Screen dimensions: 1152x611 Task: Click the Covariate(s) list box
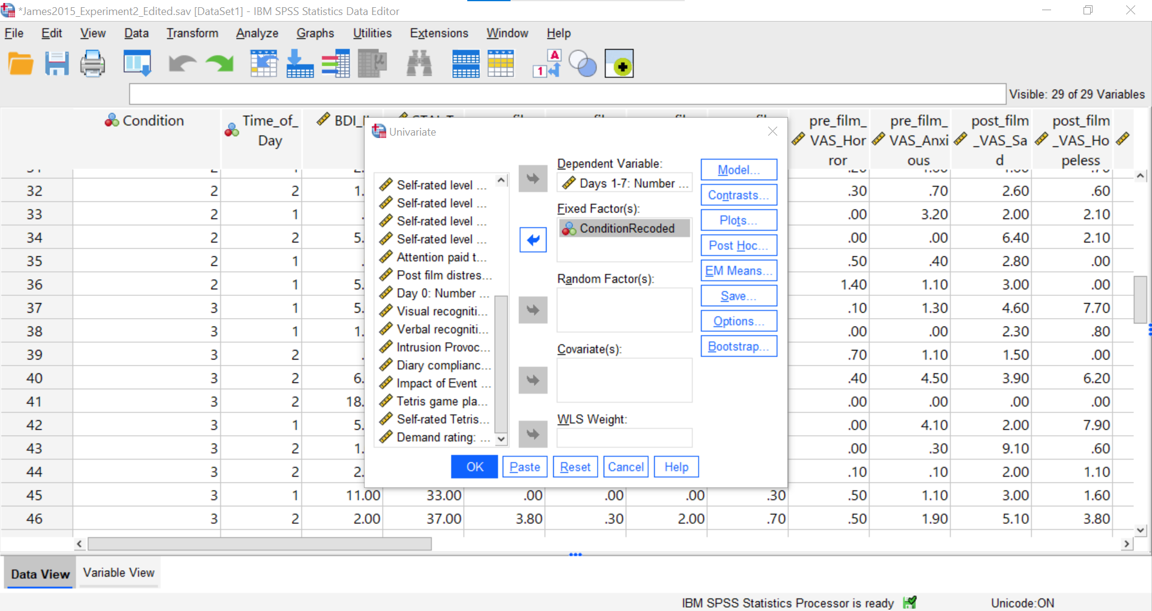tap(625, 380)
